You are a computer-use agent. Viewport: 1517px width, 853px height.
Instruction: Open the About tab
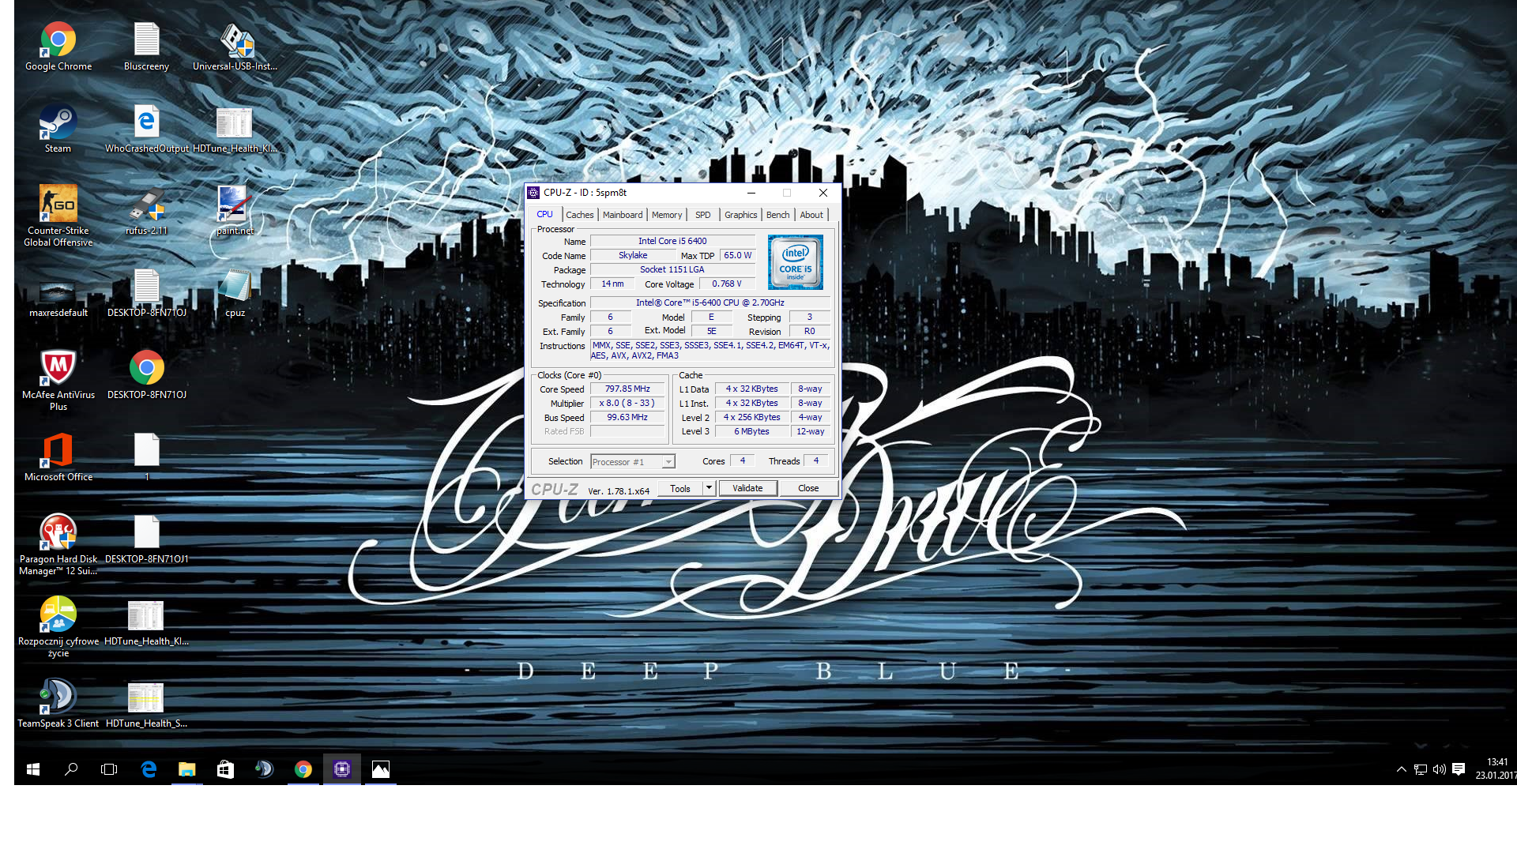(811, 215)
